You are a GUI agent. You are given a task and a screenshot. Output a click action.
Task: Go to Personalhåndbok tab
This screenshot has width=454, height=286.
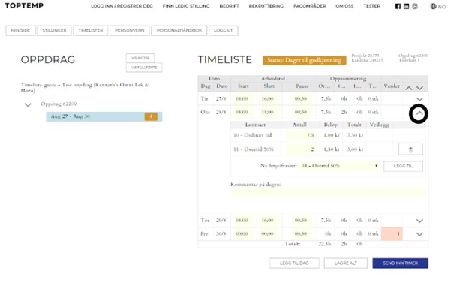coord(179,31)
